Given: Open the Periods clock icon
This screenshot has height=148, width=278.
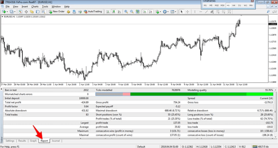Looking at the screenshot, I should [x=165, y=12].
